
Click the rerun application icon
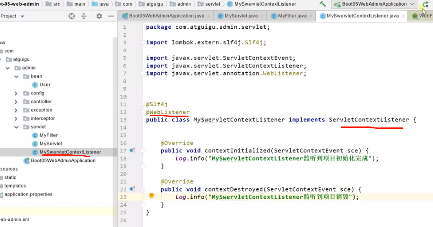point(425,4)
